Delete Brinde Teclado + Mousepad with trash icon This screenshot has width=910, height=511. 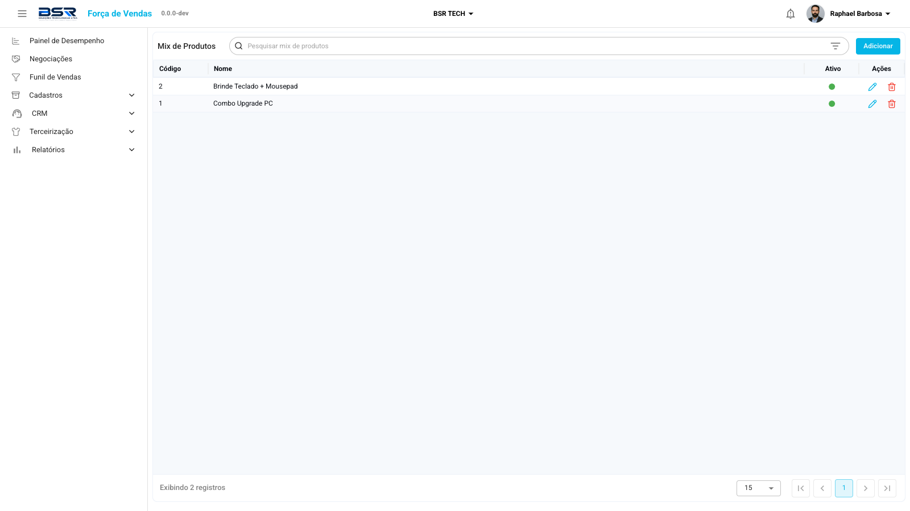(892, 87)
